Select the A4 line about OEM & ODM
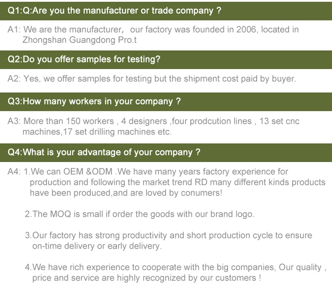 [x=148, y=172]
